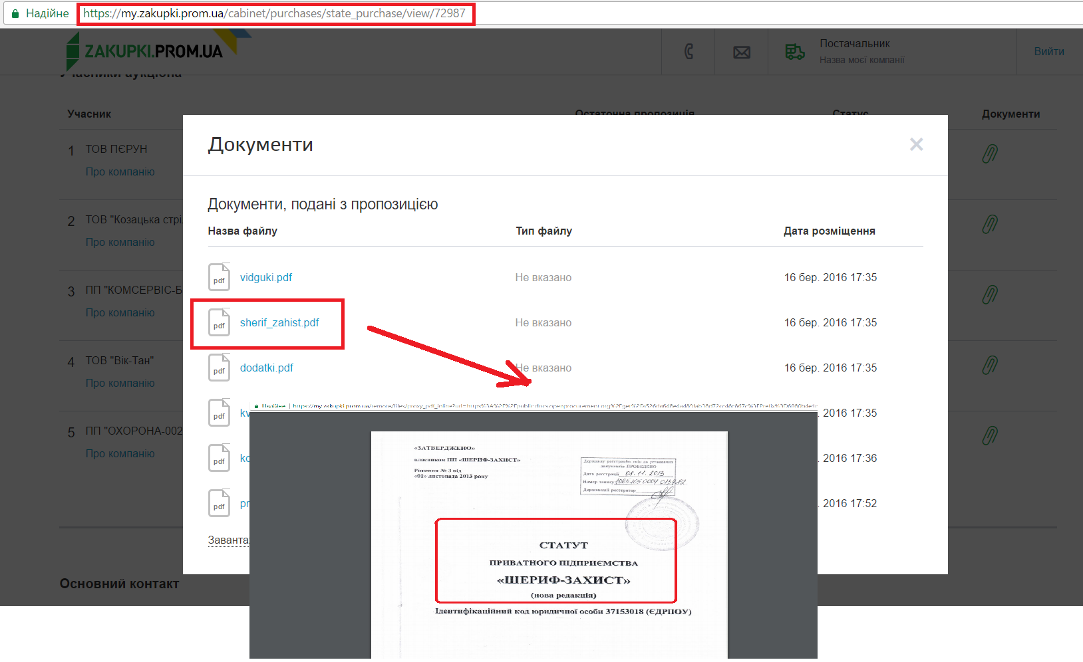Click Учасник column header
Viewport: 1083px width, 662px height.
pos(89,114)
